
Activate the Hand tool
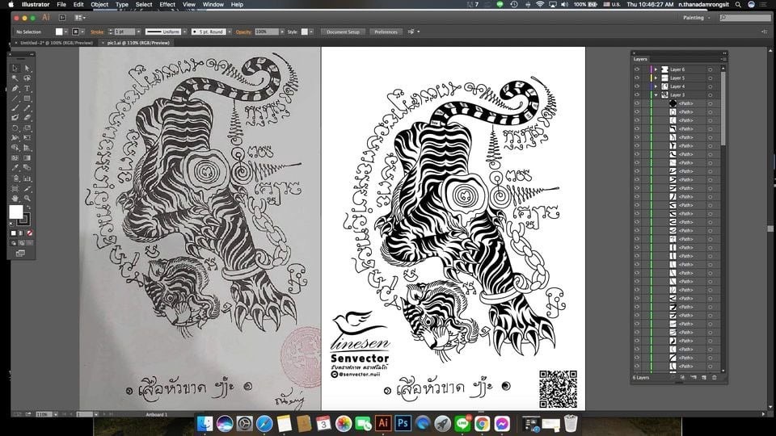tap(15, 199)
